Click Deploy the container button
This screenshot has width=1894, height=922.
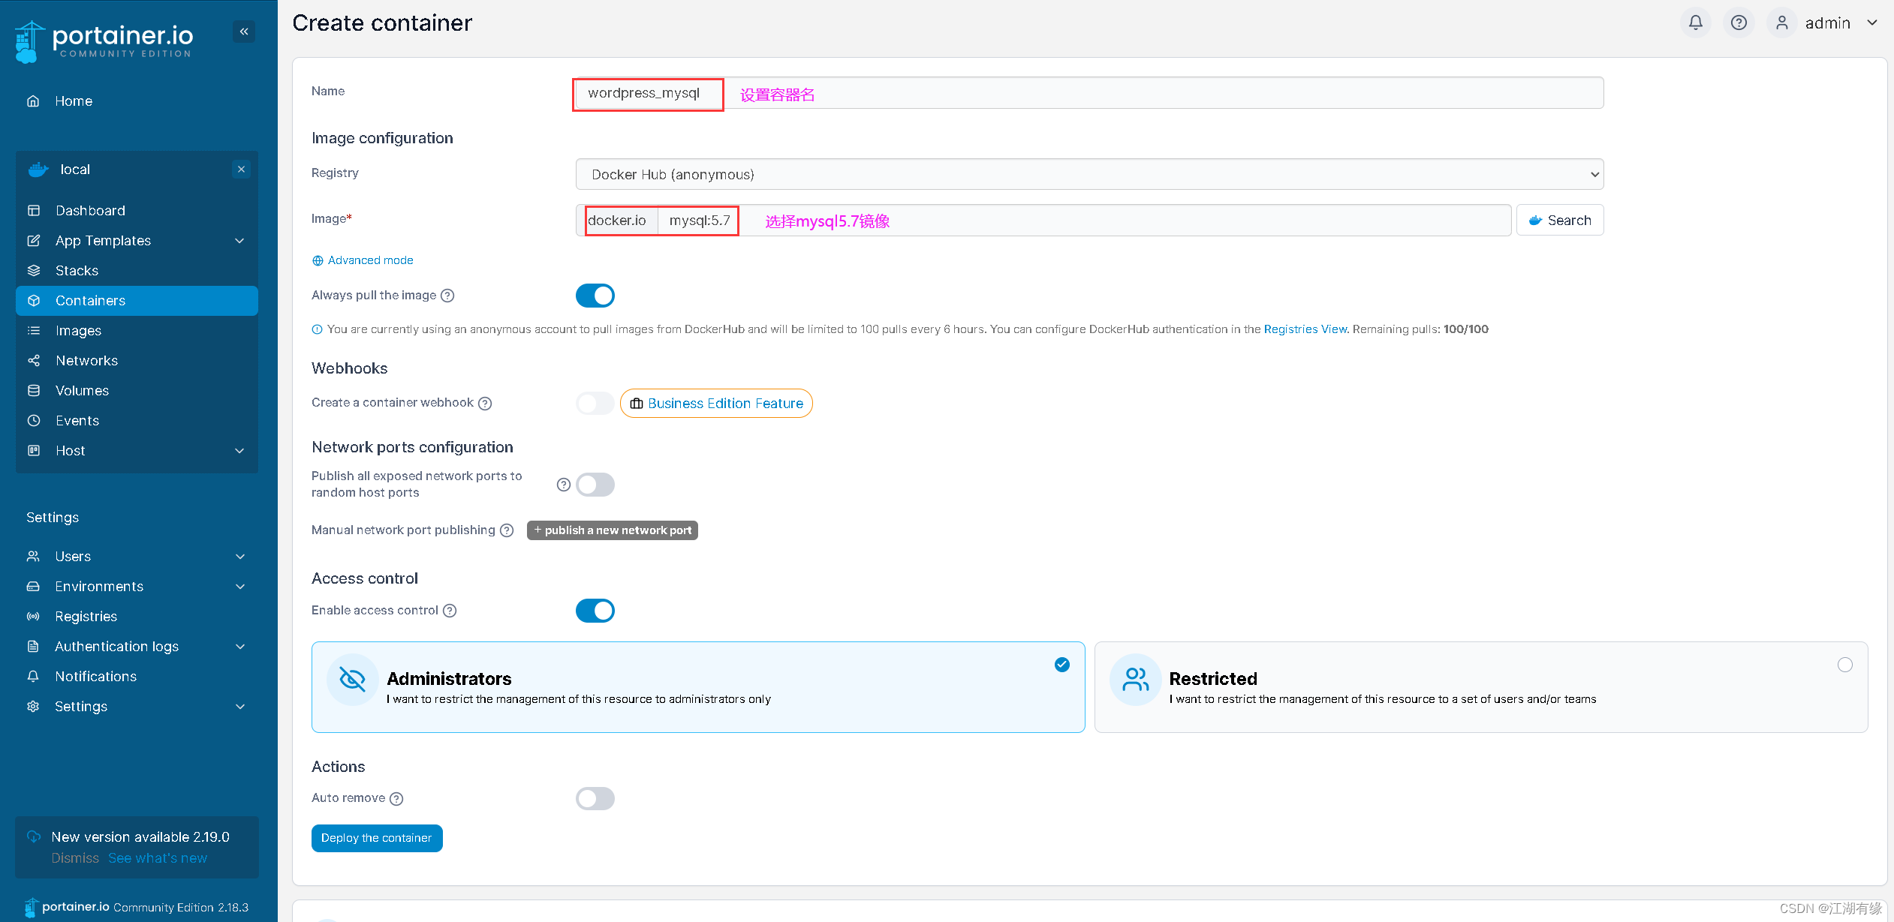(375, 837)
